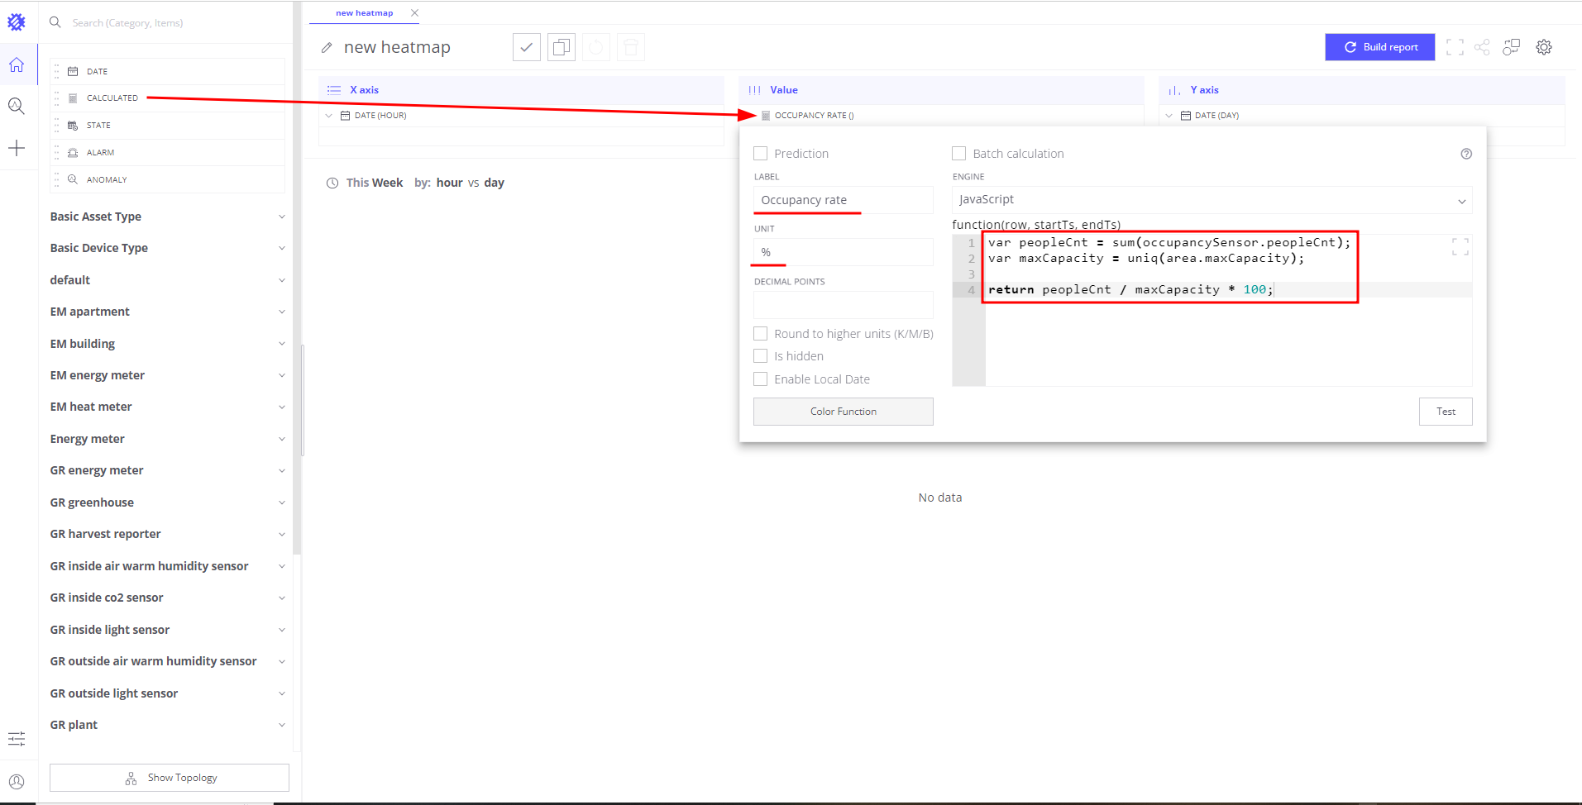Enable the Prediction checkbox

click(761, 154)
